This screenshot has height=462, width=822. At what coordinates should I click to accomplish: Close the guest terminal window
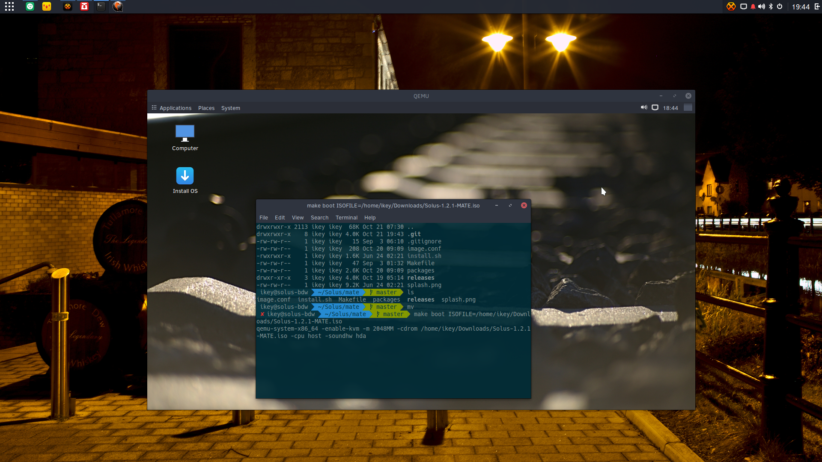point(524,205)
